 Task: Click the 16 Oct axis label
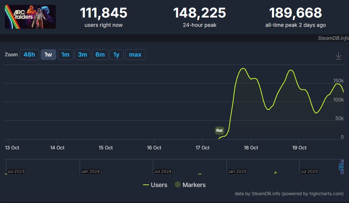coord(154,148)
